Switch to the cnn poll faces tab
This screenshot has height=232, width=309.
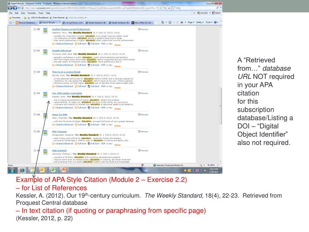click(73, 23)
